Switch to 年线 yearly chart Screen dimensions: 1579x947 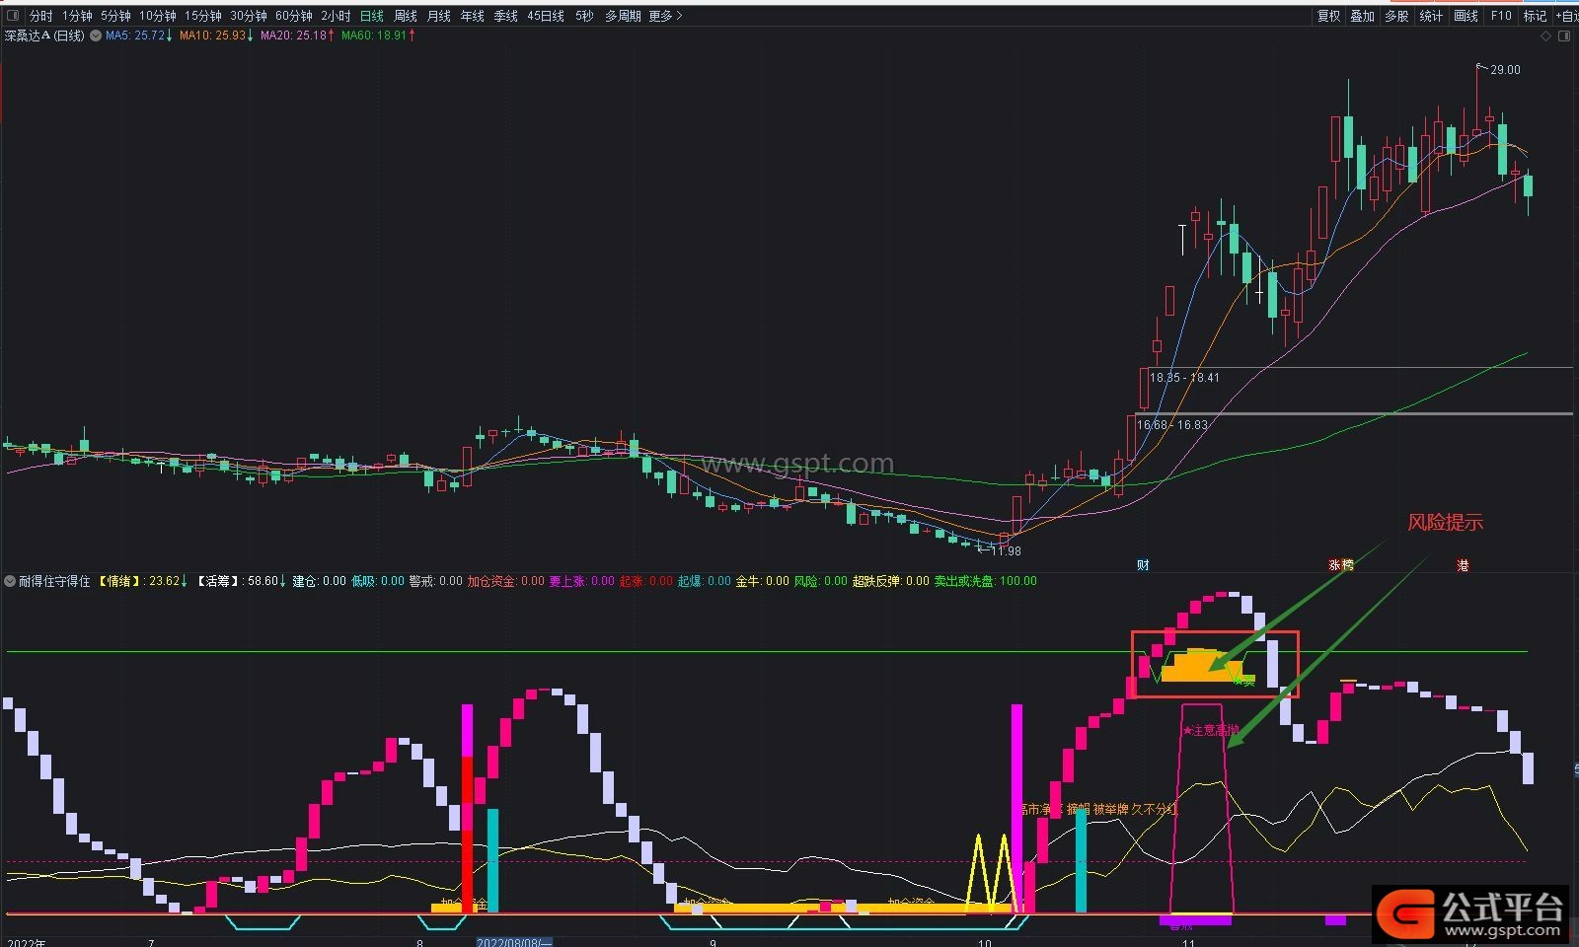tap(472, 16)
